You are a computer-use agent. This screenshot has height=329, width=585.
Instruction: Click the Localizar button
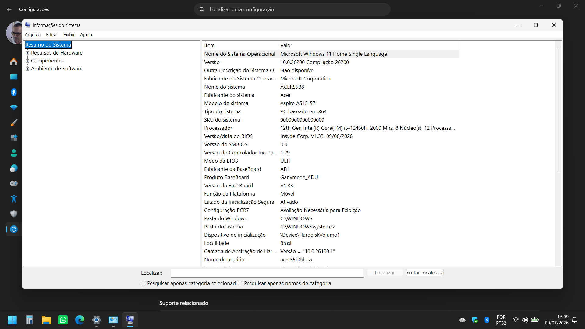point(385,273)
